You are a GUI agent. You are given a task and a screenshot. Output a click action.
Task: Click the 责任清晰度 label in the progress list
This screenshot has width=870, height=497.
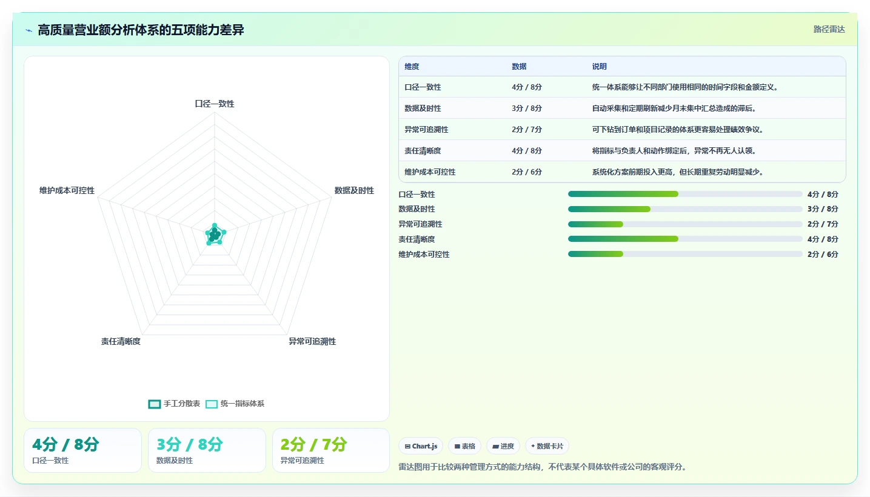tap(417, 239)
